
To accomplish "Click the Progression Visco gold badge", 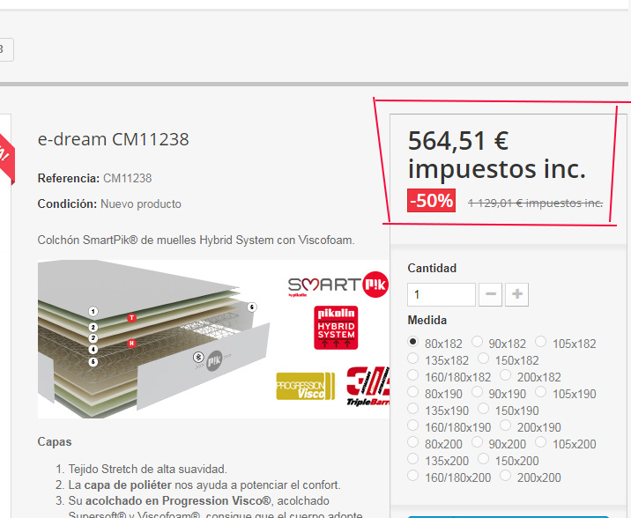I will click(306, 386).
